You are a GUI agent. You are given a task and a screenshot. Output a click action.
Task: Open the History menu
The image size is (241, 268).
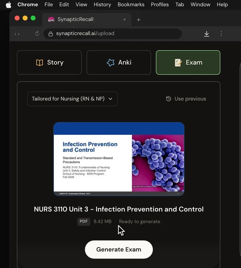102,5
